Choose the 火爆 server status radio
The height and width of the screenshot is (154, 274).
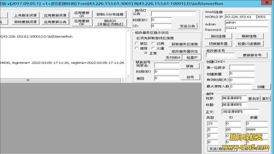153,48
